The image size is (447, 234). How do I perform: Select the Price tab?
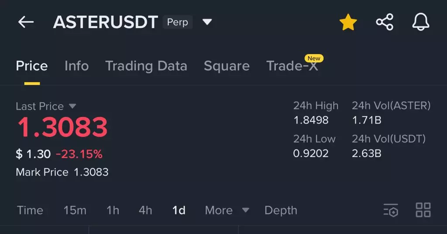(x=32, y=66)
